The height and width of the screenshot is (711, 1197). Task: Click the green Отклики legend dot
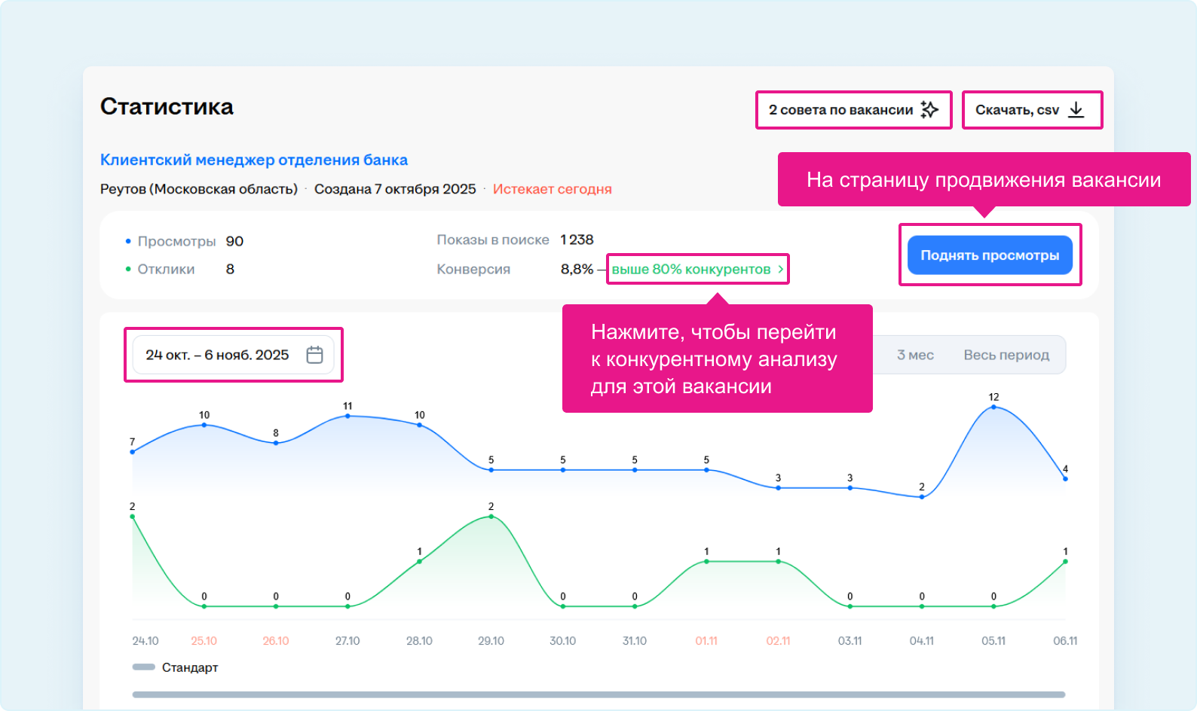click(128, 269)
